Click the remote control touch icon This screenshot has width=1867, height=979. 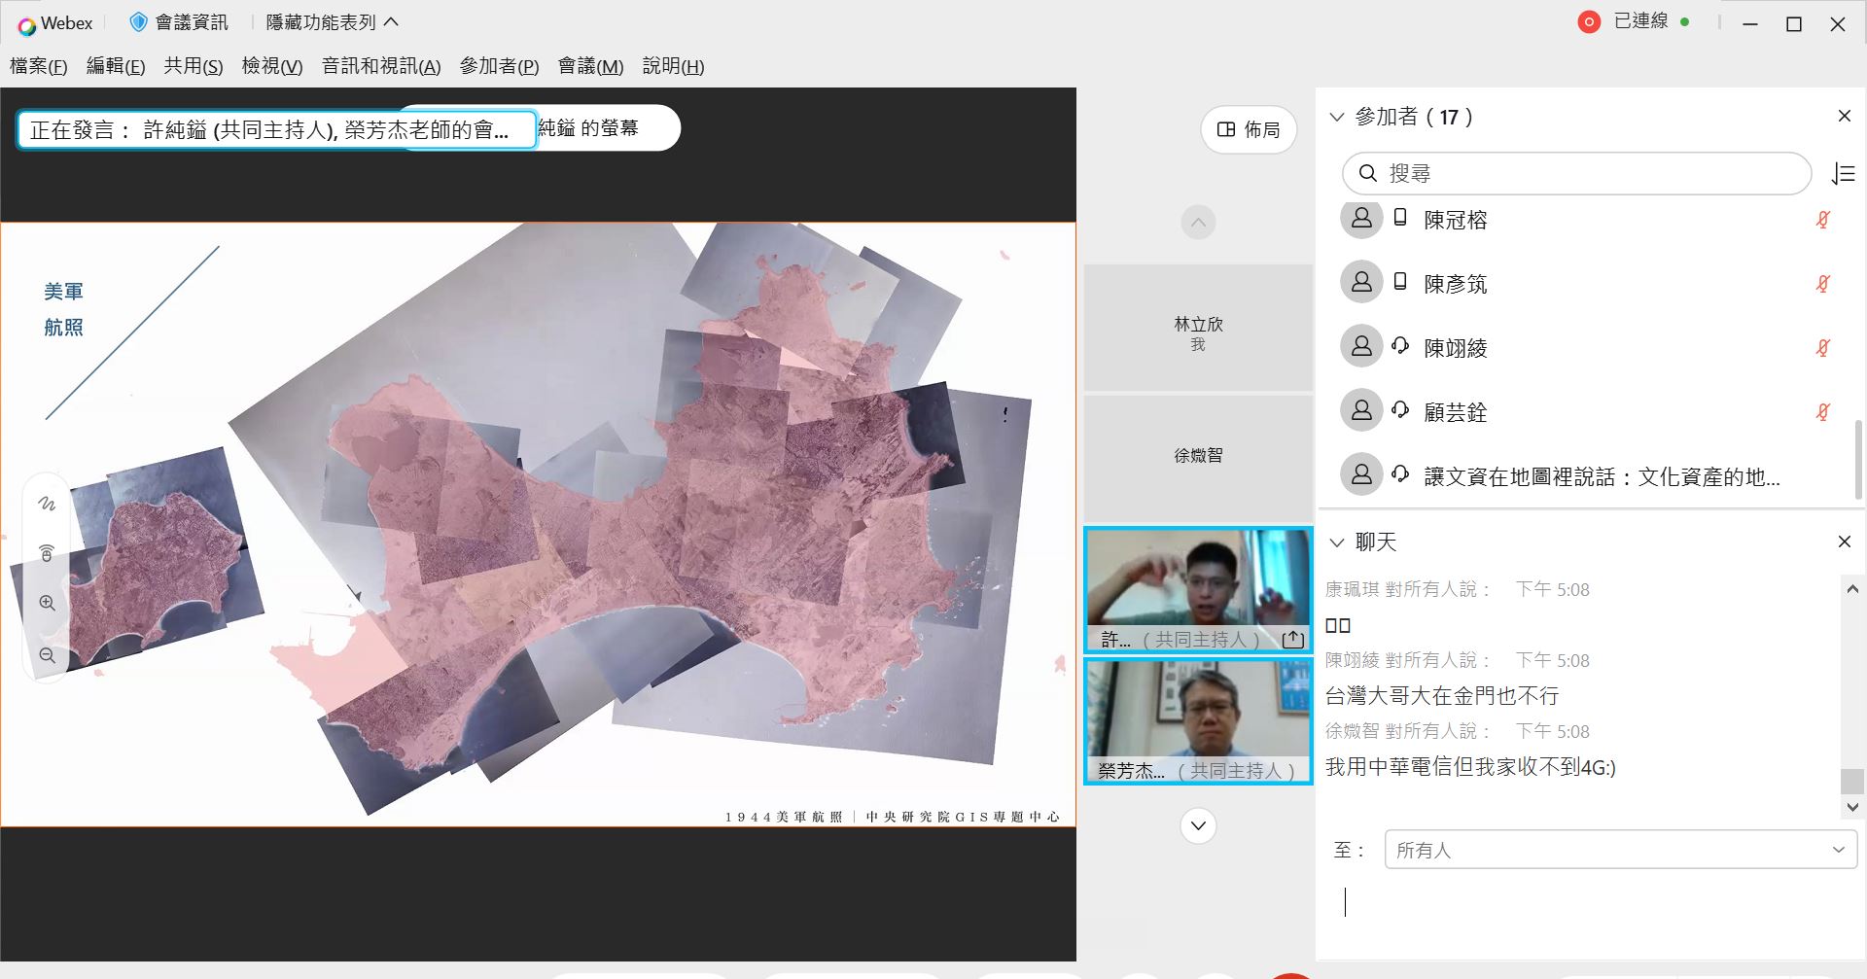[47, 552]
